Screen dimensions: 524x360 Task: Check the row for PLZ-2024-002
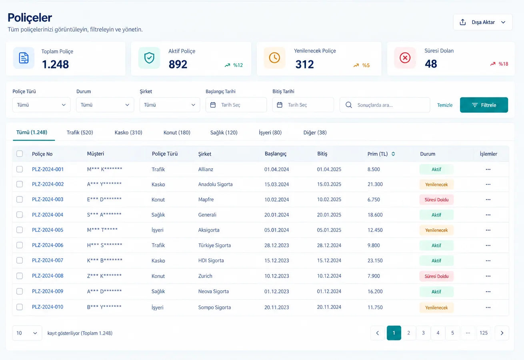(x=20, y=184)
